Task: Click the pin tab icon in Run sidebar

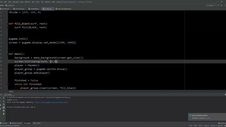Action: pyautogui.click(x=1, y=109)
